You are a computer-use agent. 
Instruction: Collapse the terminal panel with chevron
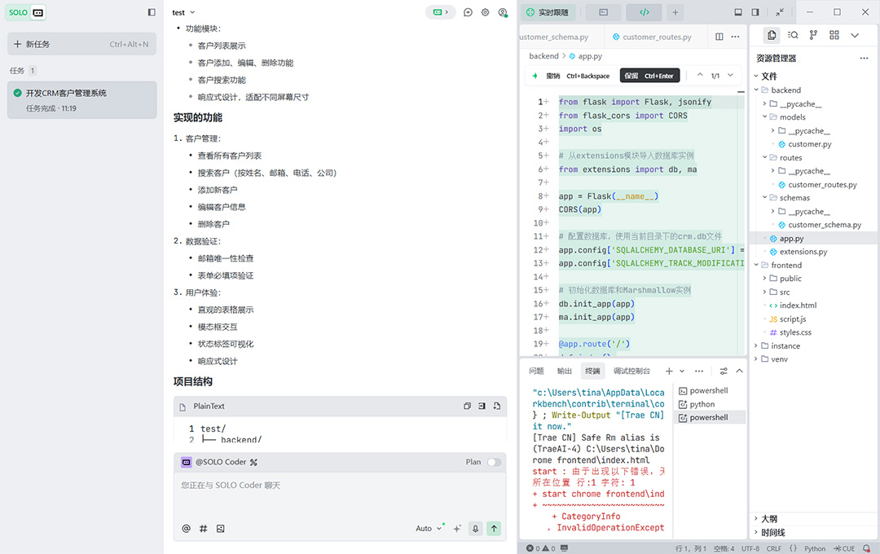point(739,371)
